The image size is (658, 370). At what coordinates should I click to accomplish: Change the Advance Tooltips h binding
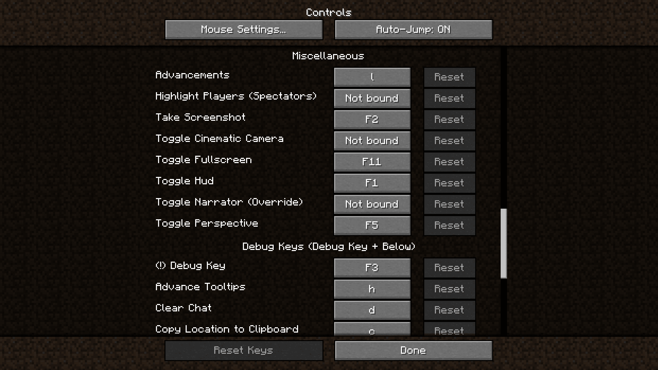click(x=372, y=289)
